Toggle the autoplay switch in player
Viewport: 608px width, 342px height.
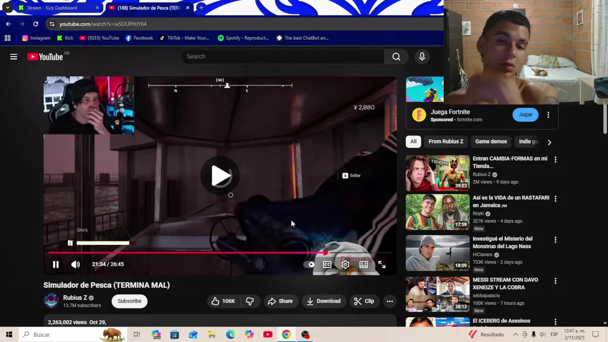tap(310, 265)
